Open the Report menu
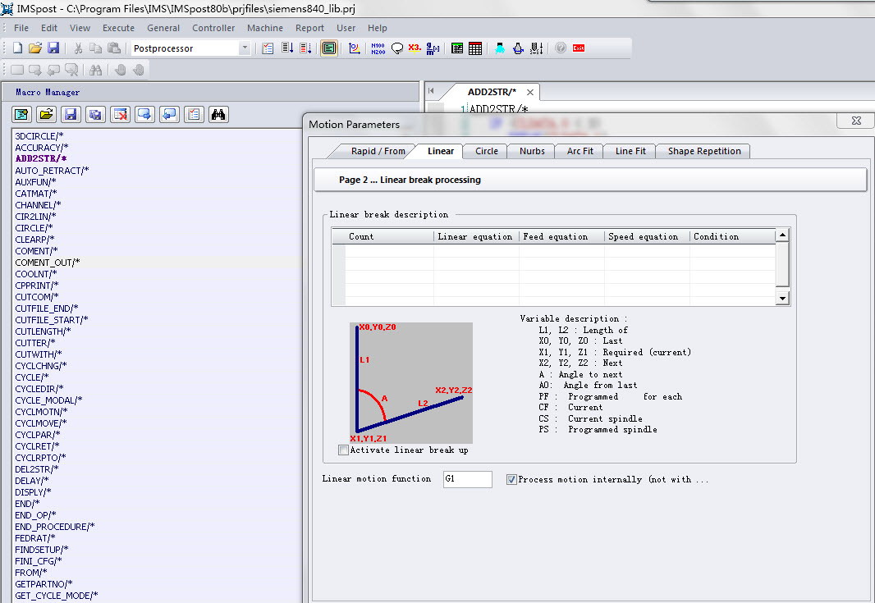Viewport: 875px width, 603px height. (309, 28)
